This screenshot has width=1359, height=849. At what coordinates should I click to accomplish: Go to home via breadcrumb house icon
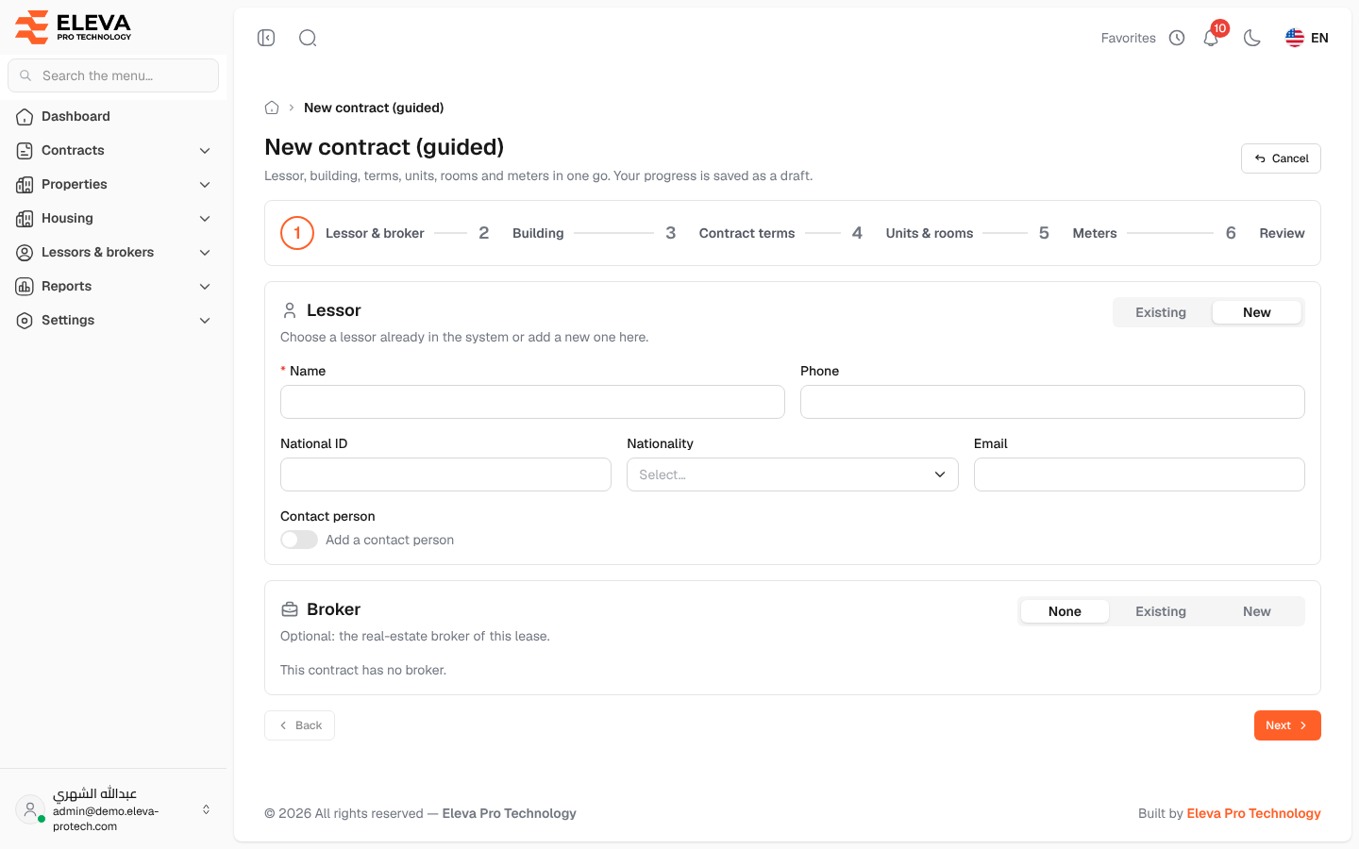272,108
